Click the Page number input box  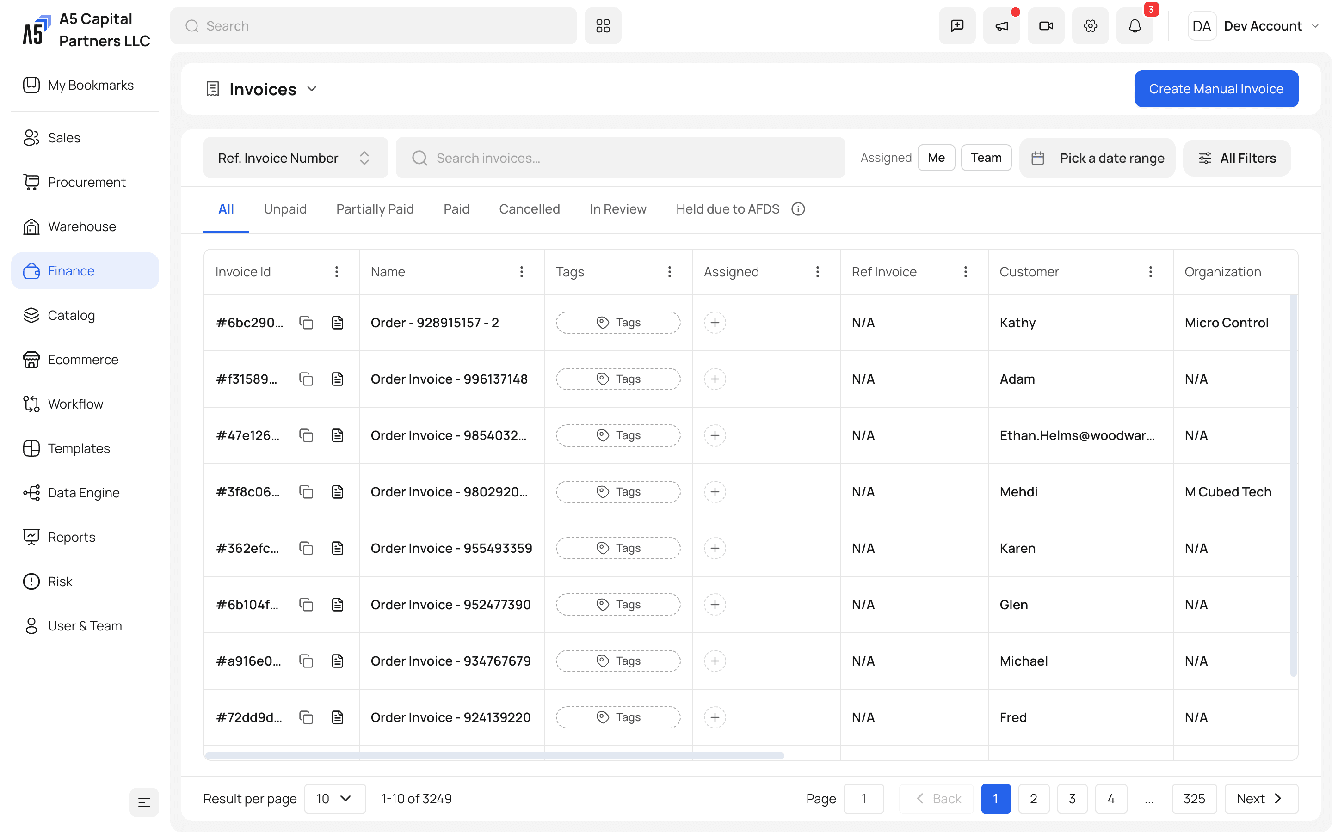tap(863, 798)
